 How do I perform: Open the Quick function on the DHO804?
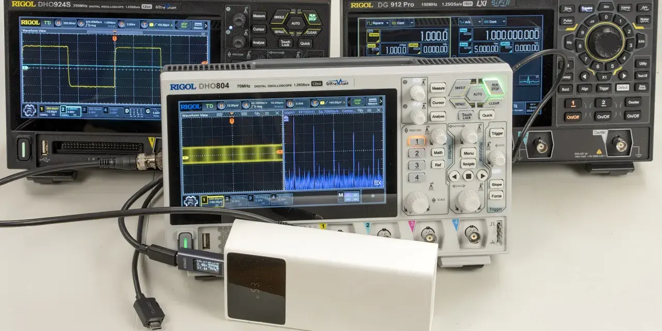487,115
